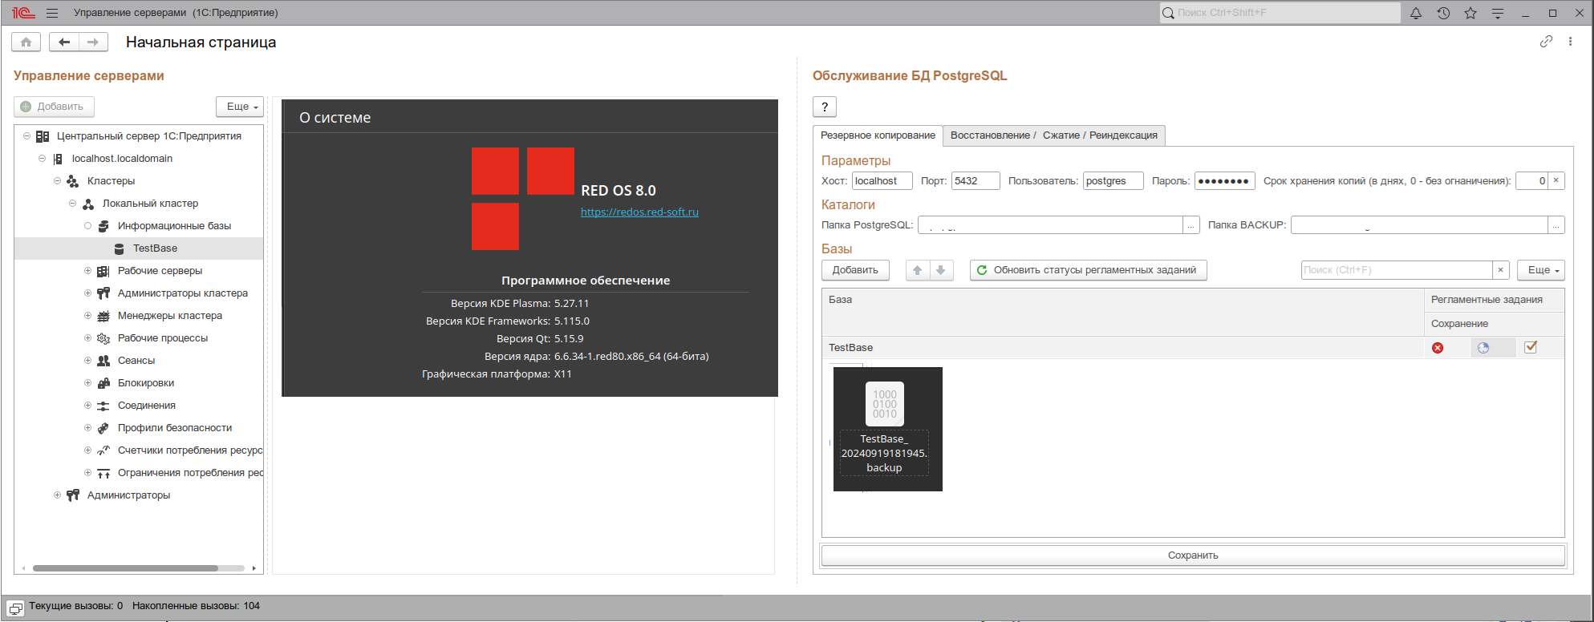
Task: Open the Базы section Еще dropdown
Action: click(x=1541, y=270)
